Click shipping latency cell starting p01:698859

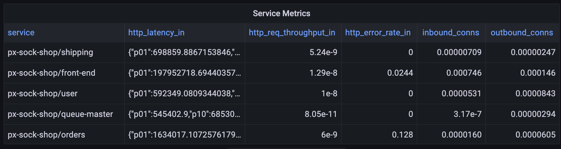(x=184, y=52)
